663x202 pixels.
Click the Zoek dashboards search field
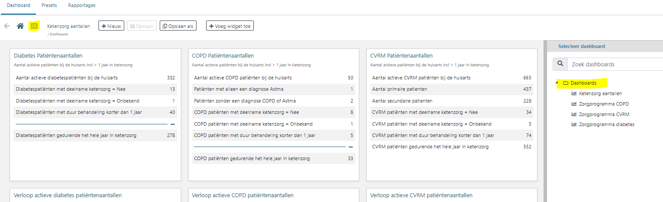tap(615, 64)
